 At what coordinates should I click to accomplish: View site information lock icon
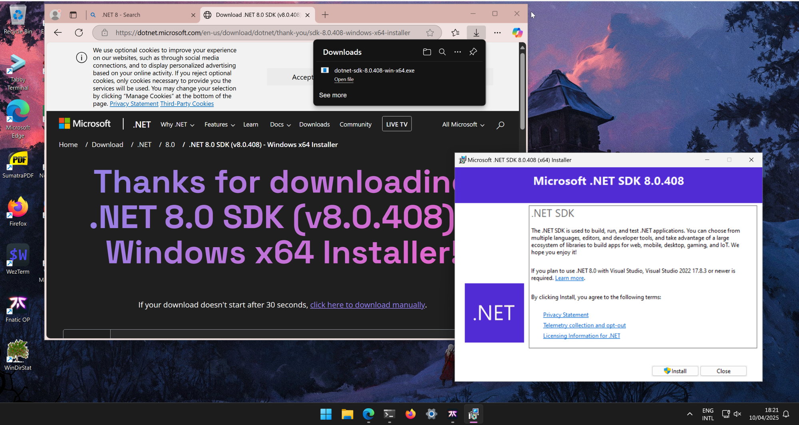[x=105, y=33]
